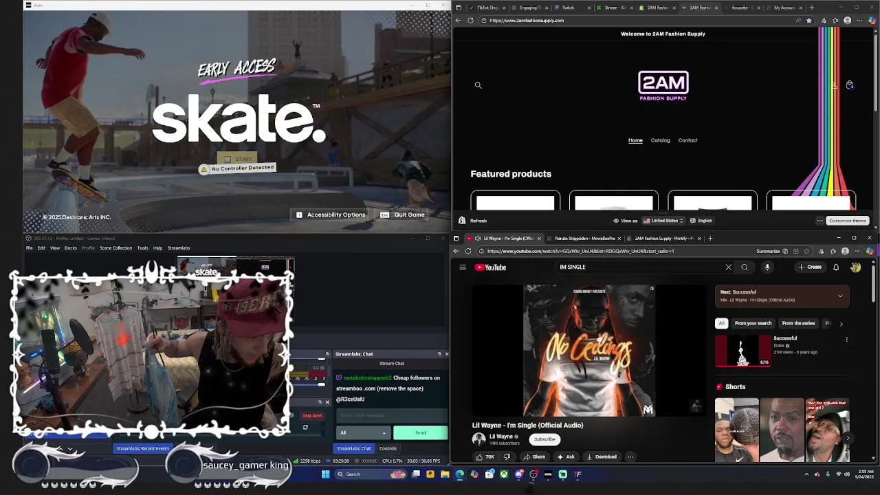Dislike the Lil Wayne video

pyautogui.click(x=507, y=456)
